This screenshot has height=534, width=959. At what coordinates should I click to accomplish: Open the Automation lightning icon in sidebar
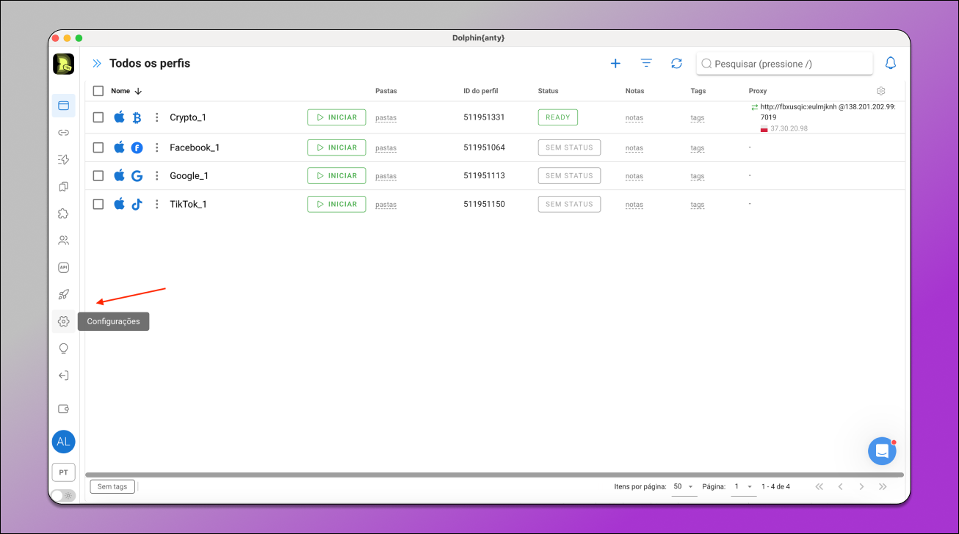pyautogui.click(x=63, y=159)
